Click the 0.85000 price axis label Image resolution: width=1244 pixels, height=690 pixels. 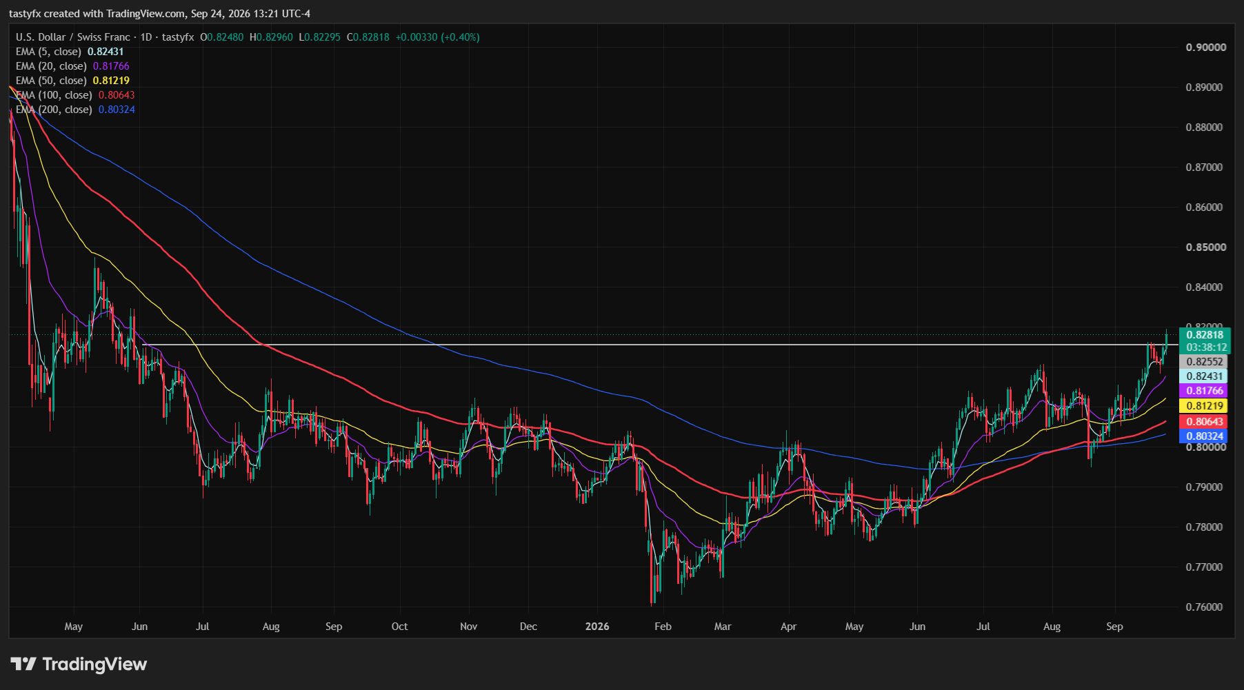(x=1206, y=247)
